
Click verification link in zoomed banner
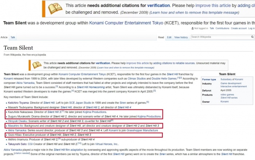158,5
